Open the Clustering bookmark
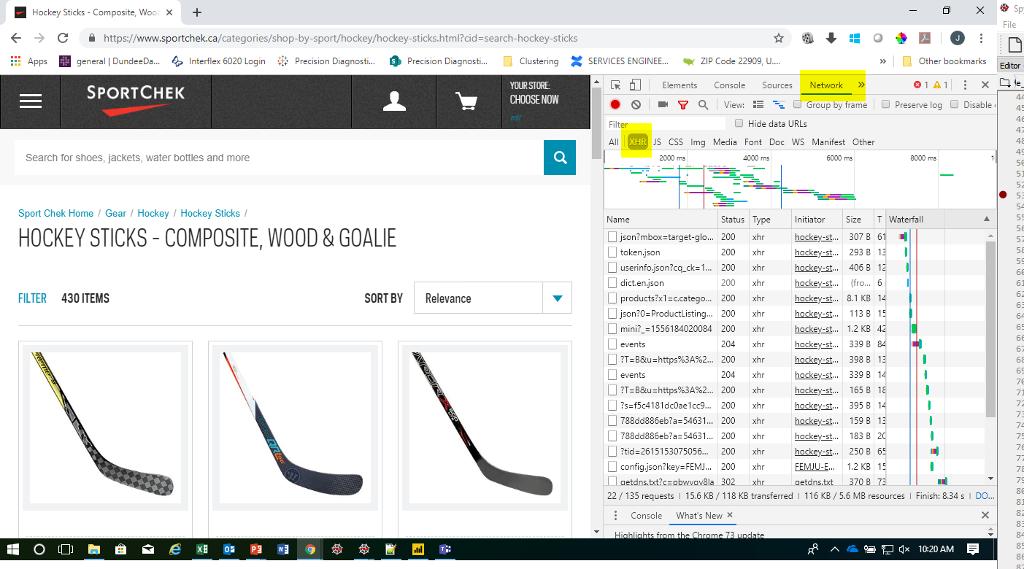1024x569 pixels. [x=531, y=61]
